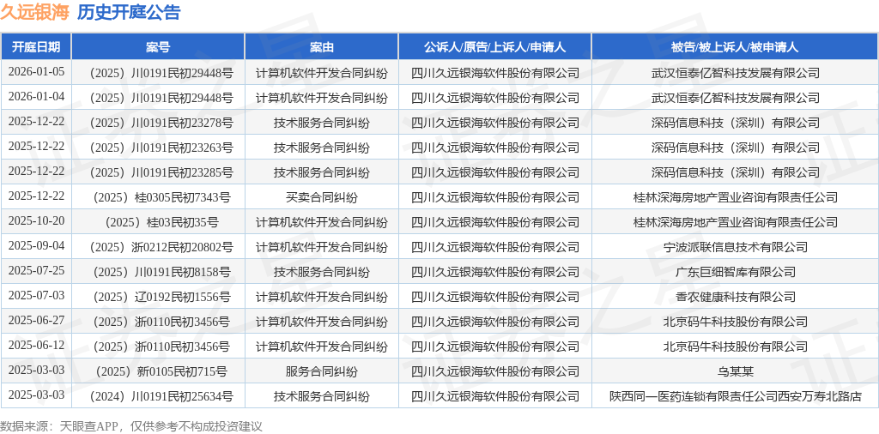
Task: Click defendant 香农健康科技有限公司
Action: click(x=735, y=297)
